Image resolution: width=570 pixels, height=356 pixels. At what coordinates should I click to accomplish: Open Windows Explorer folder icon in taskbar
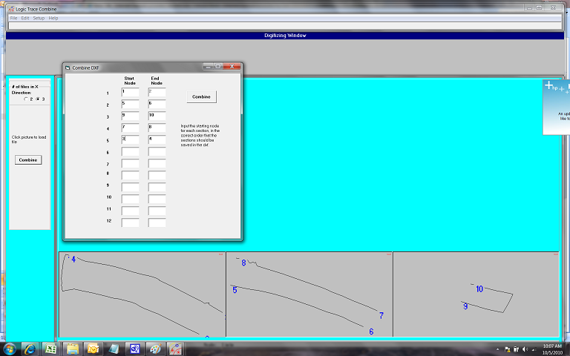coord(72,349)
